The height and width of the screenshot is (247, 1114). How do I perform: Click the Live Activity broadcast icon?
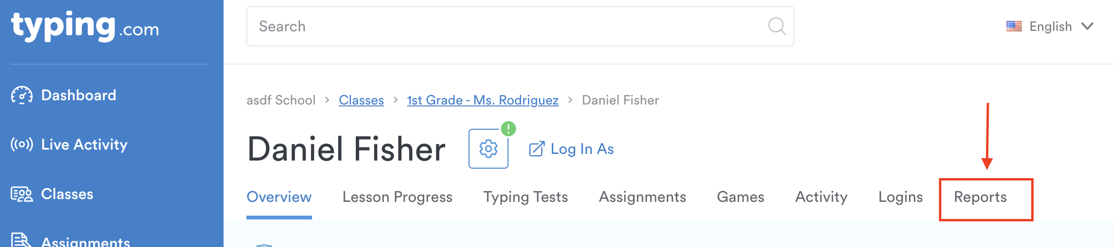point(22,144)
